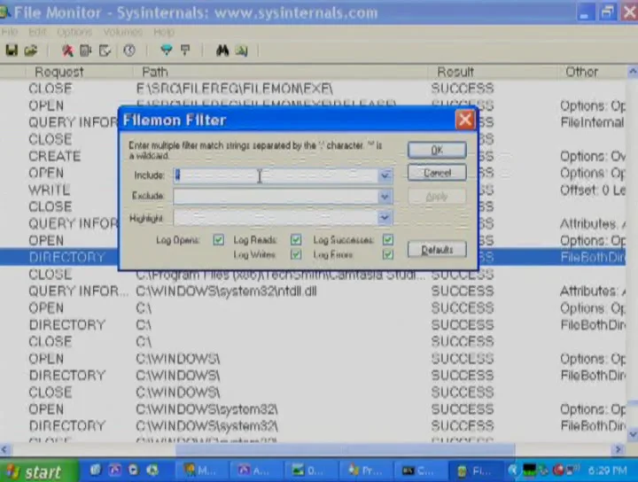The height and width of the screenshot is (482, 638).
Task: Switch to the 'A...' taskbar window
Action: coord(256,470)
